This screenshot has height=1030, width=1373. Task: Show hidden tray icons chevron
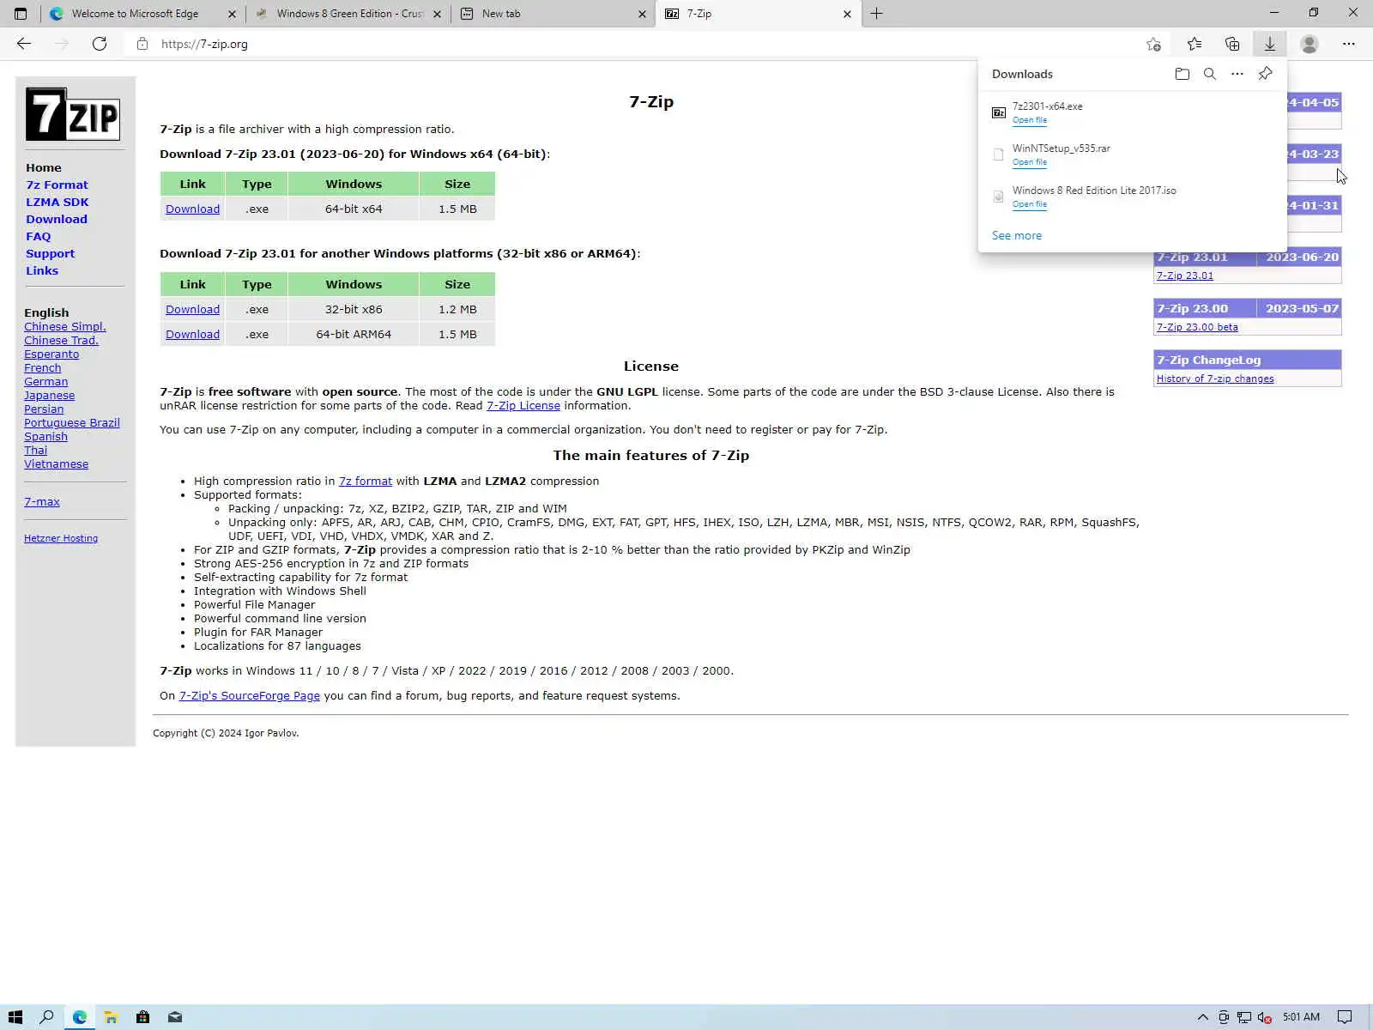tap(1202, 1018)
